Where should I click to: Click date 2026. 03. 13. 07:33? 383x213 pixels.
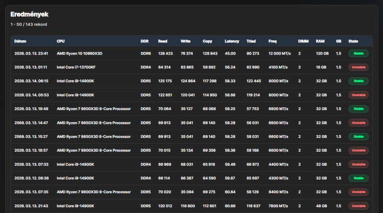31,164
